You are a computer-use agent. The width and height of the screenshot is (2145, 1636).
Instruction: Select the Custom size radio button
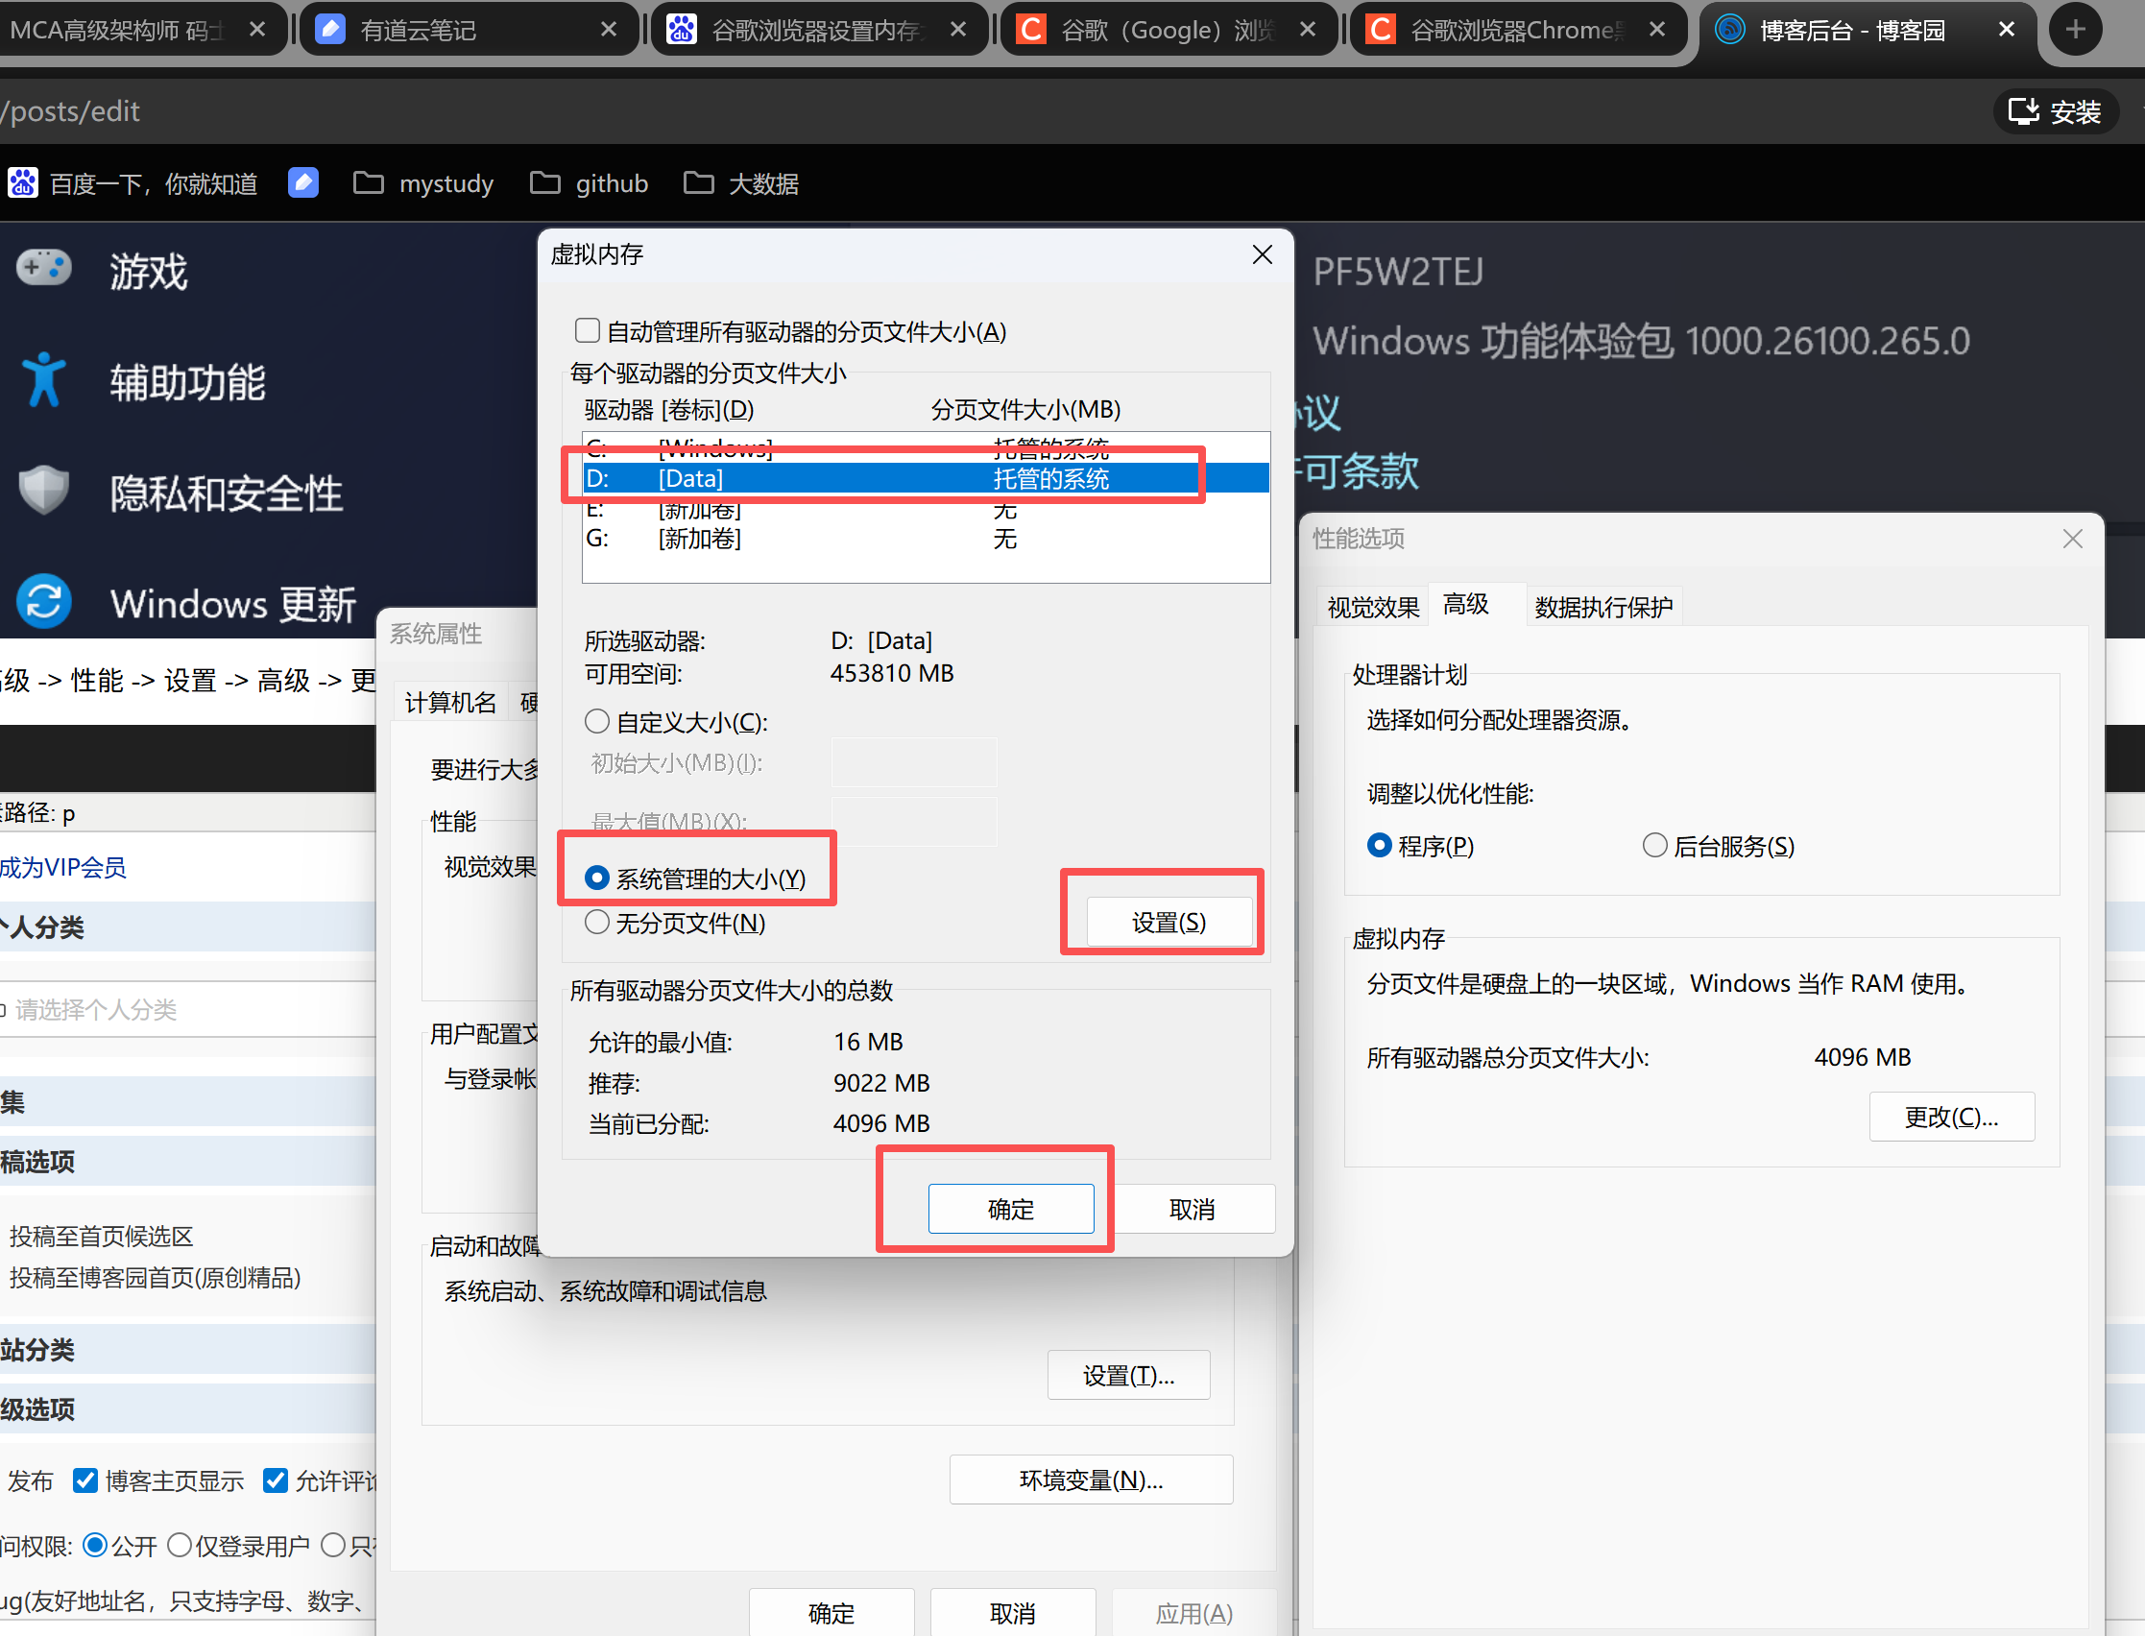[x=597, y=722]
